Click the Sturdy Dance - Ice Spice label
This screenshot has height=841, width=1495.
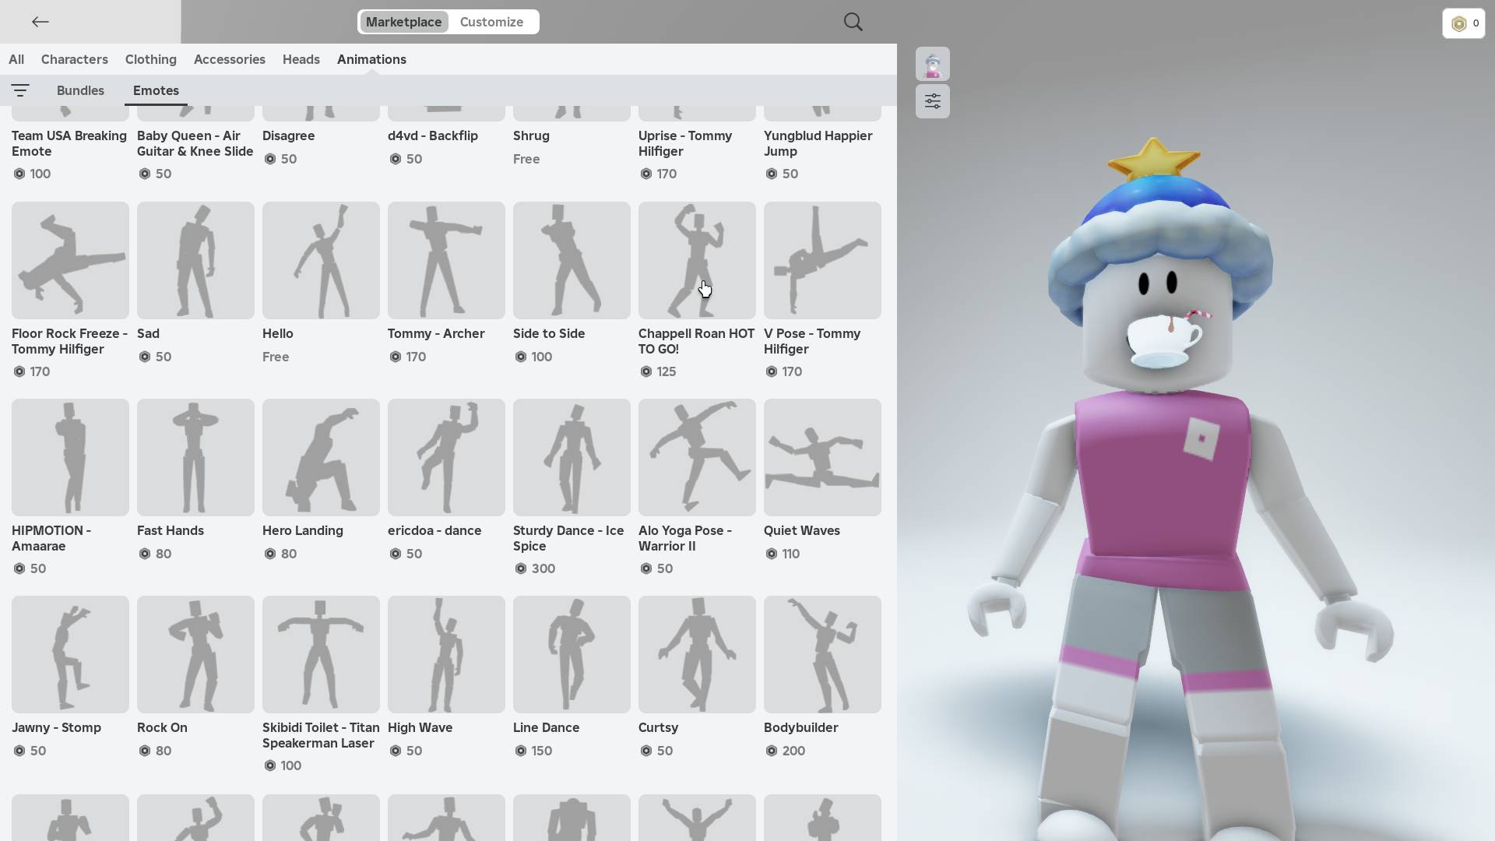pyautogui.click(x=568, y=538)
